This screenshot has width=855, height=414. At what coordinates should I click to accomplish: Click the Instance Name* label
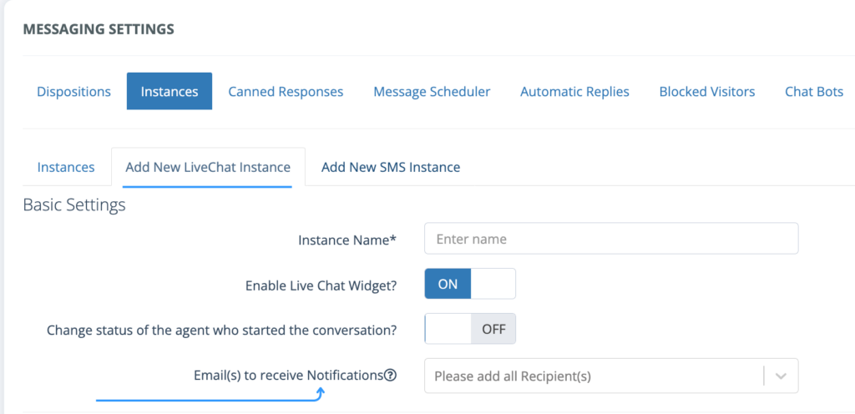click(347, 240)
